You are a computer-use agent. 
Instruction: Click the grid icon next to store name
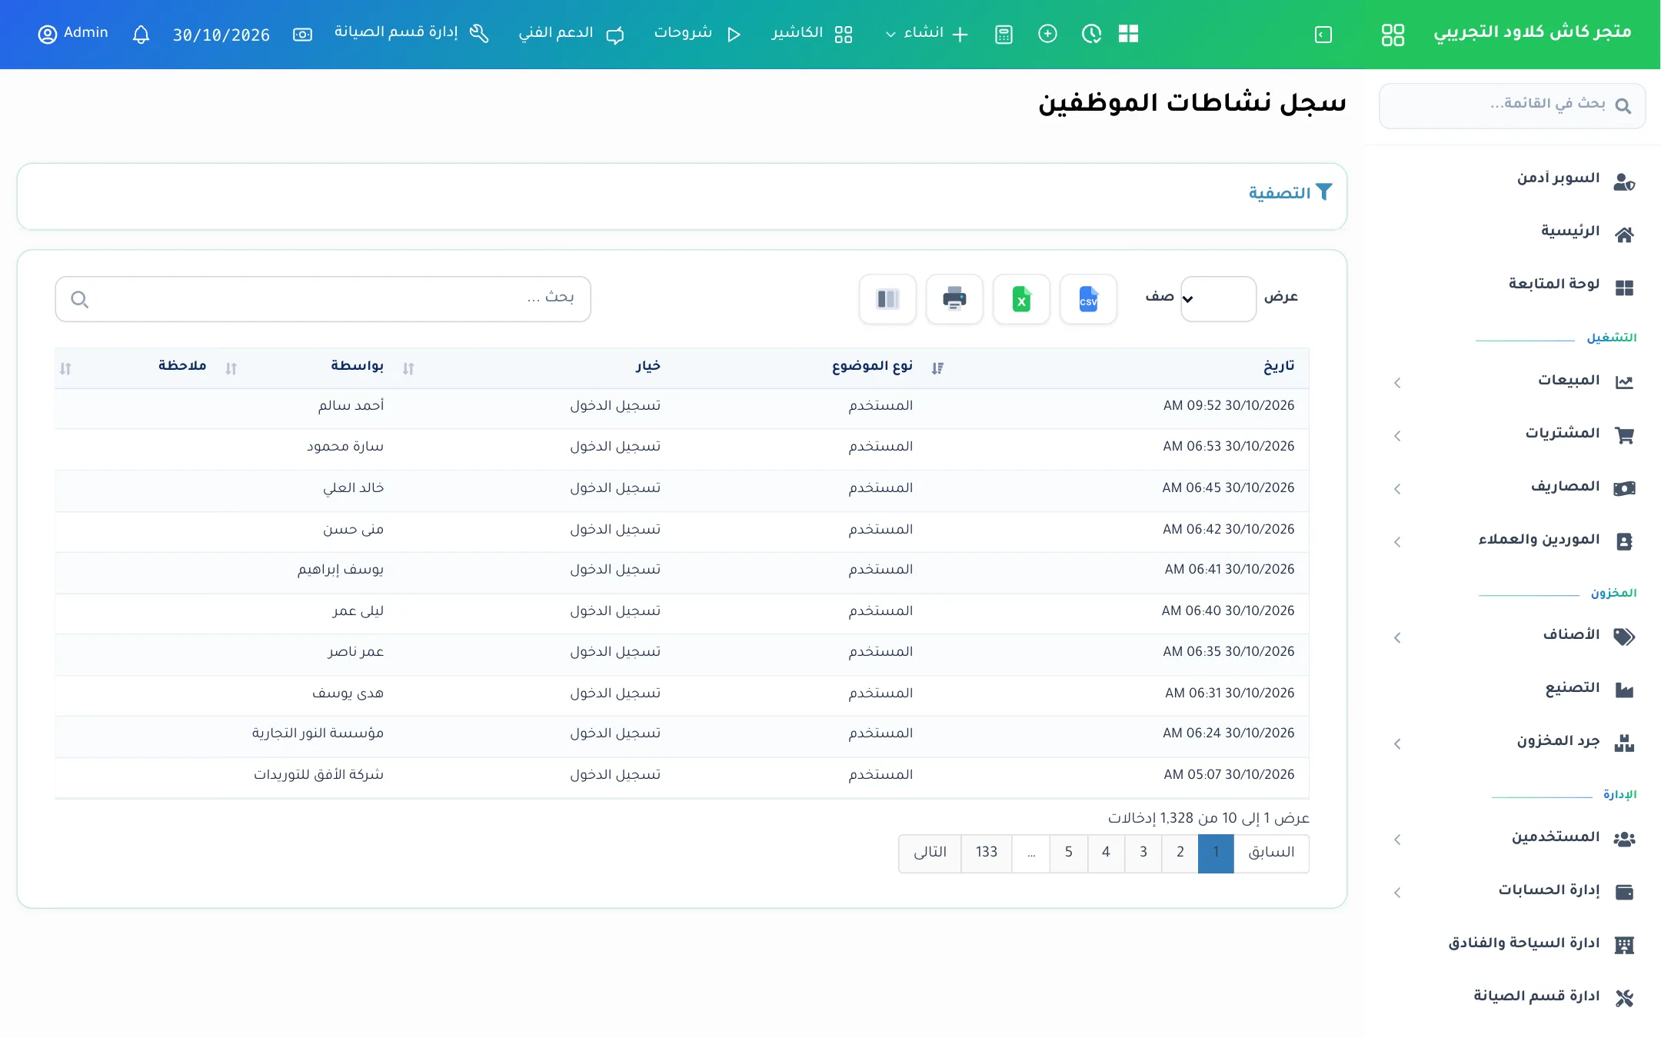(1393, 35)
